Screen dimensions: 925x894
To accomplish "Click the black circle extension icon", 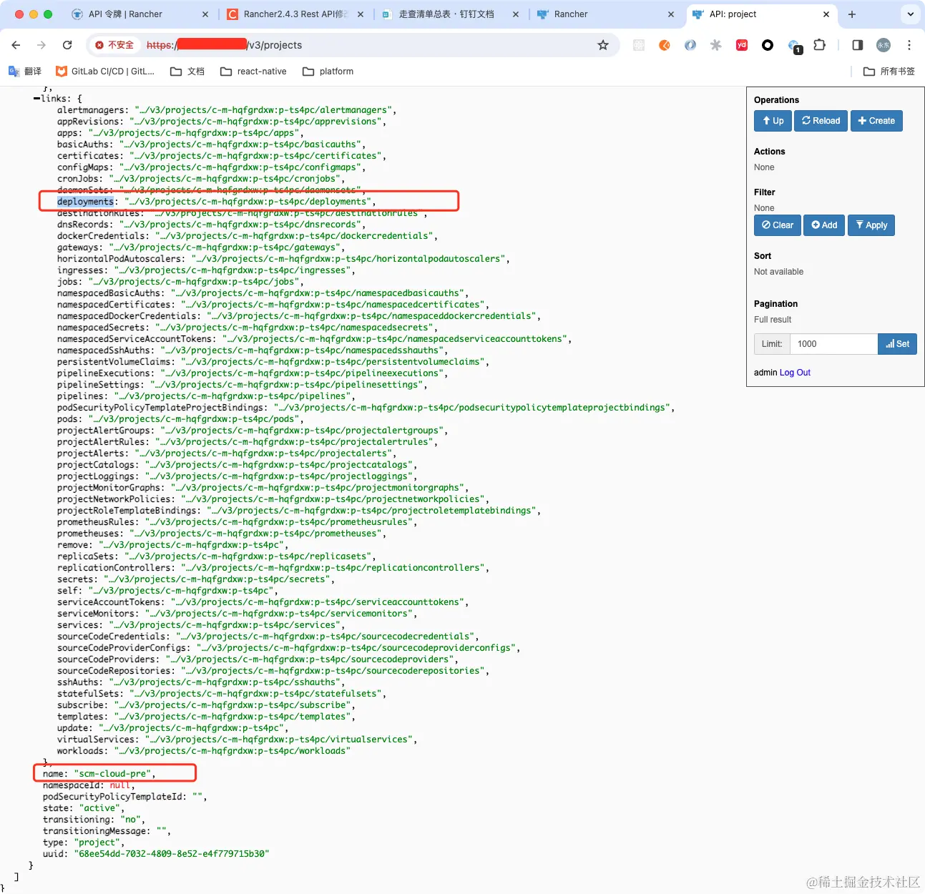I will (768, 45).
